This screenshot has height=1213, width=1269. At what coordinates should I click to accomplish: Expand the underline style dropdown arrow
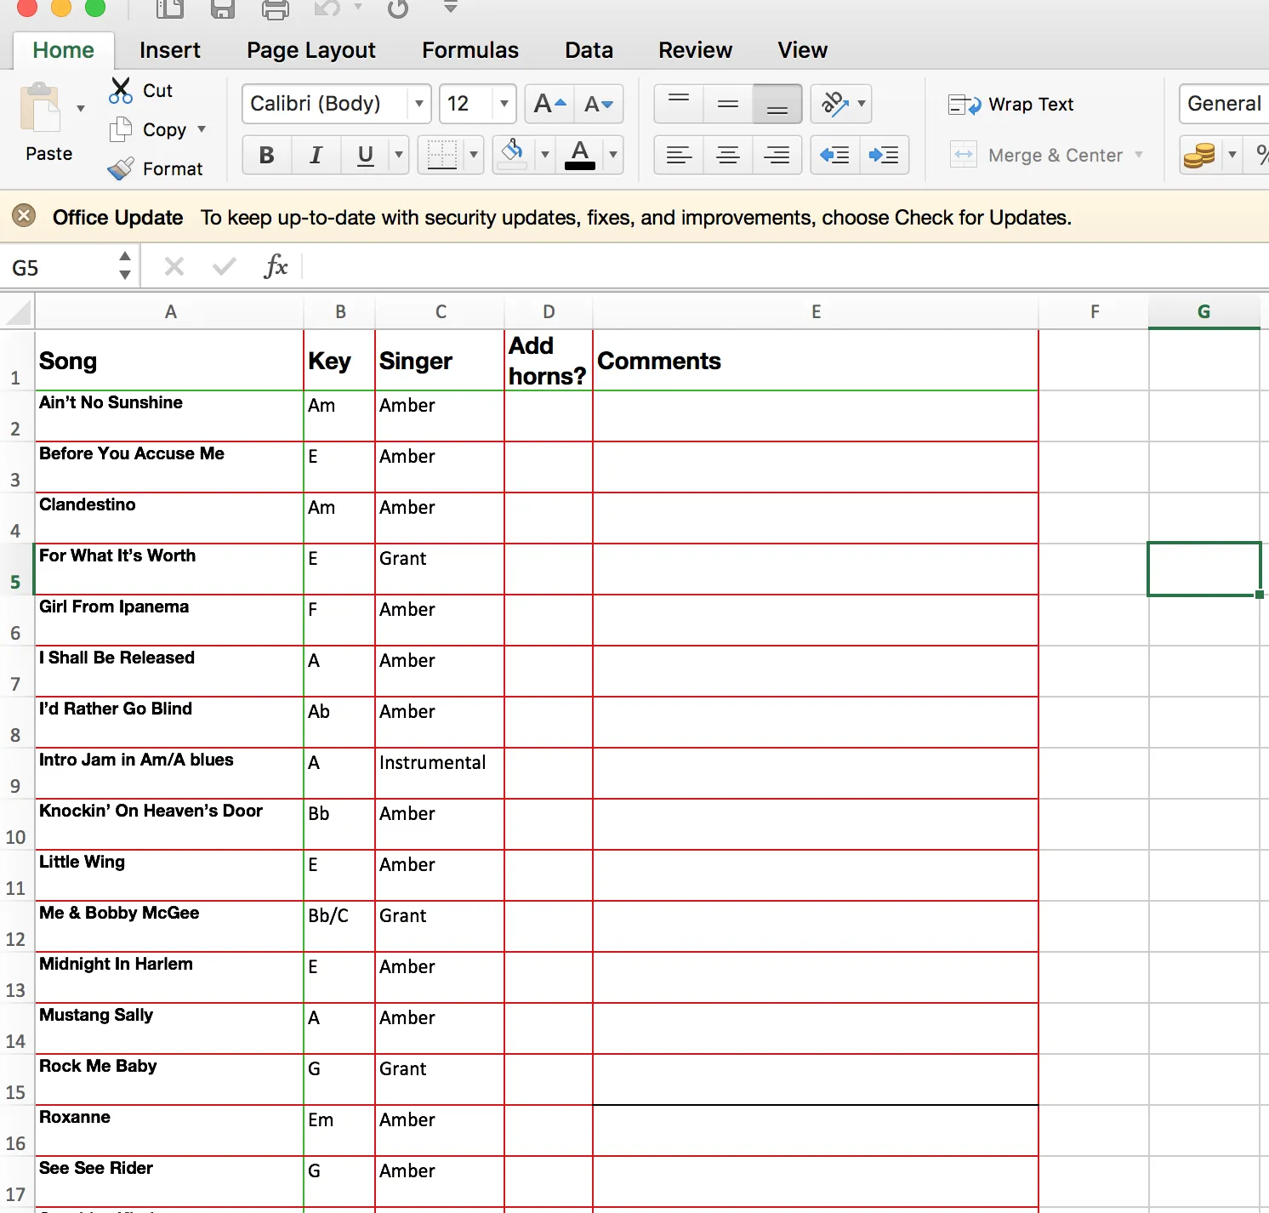tap(398, 155)
